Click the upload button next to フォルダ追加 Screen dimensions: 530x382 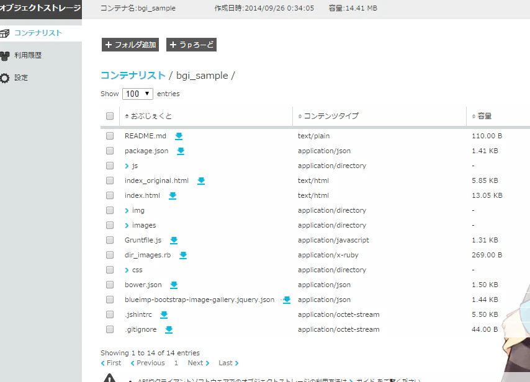click(x=191, y=45)
